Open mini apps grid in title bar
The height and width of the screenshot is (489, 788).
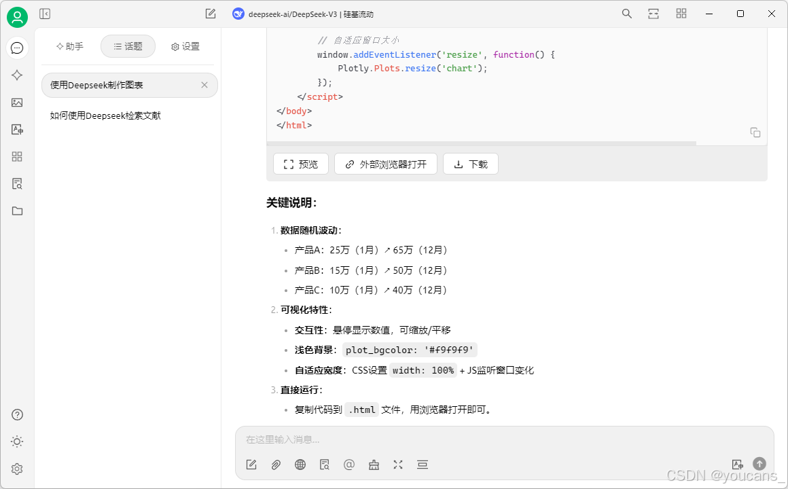681,14
